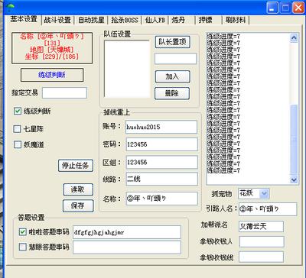The image size is (306, 278).
Task: Click the 加帮派名 field with 义薄云天
Action: pyautogui.click(x=261, y=227)
